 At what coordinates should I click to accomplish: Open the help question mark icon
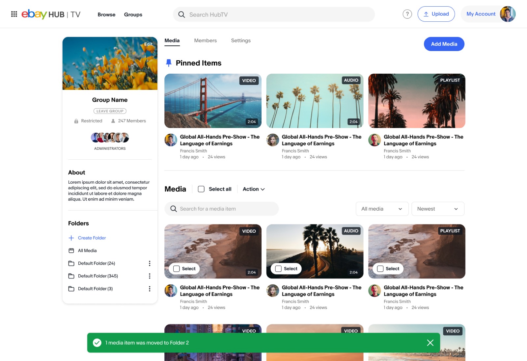click(x=407, y=14)
